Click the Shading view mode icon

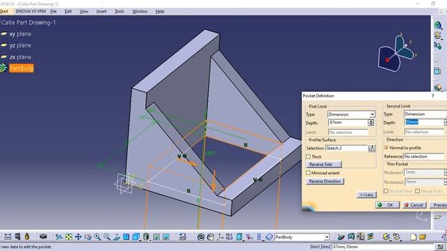146,237
